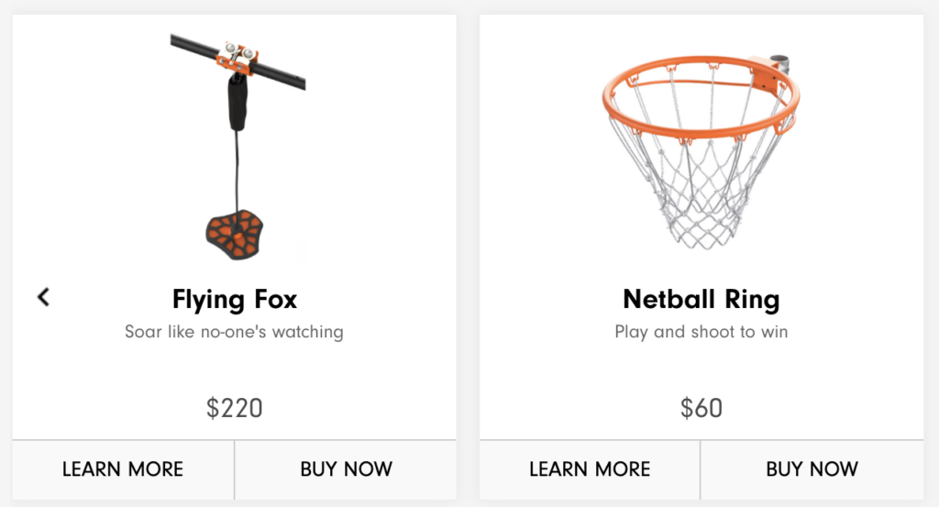This screenshot has width=939, height=507.
Task: Click the $220 Flying Fox price
Action: 235,408
